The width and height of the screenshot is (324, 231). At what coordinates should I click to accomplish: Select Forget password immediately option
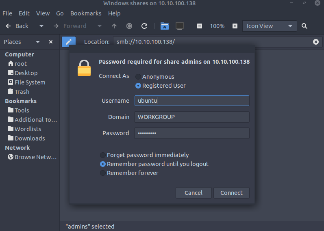tap(103, 155)
